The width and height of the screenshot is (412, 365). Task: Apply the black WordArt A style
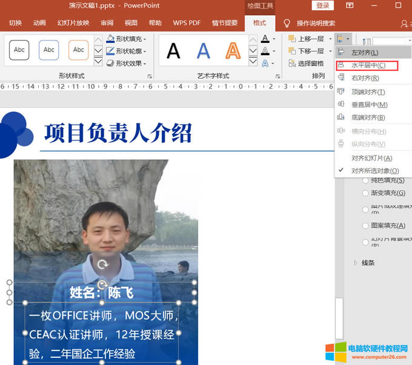coord(174,51)
